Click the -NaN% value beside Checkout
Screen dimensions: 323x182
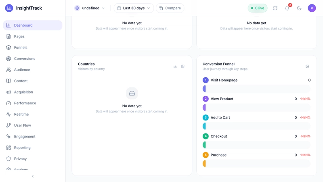click(x=305, y=136)
